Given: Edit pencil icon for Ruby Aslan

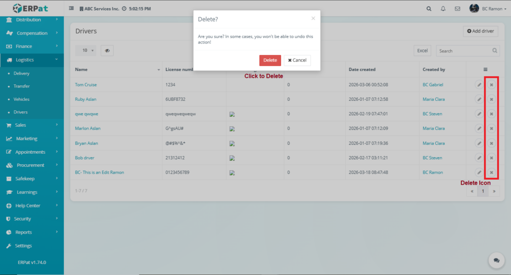Looking at the screenshot, I should [479, 99].
